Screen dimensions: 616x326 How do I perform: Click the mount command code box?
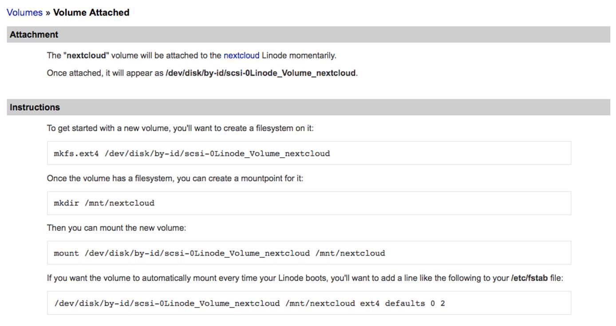click(x=308, y=253)
